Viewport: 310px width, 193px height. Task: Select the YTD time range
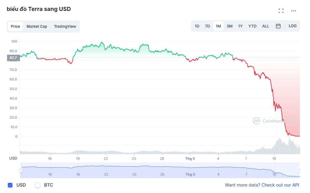pos(252,26)
